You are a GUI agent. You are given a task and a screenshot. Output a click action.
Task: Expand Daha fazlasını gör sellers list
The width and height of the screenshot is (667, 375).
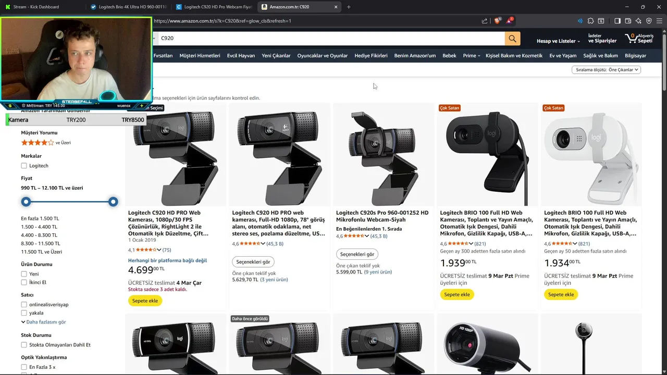(44, 322)
